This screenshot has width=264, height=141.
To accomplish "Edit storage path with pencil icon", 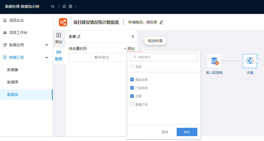I will coord(161,22).
